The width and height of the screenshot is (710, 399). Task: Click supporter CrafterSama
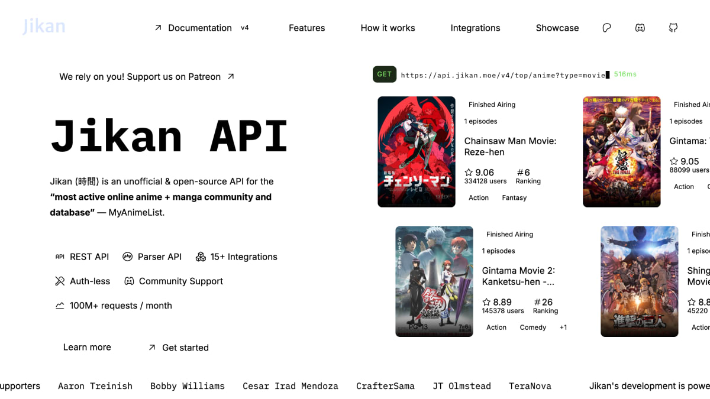tap(385, 386)
